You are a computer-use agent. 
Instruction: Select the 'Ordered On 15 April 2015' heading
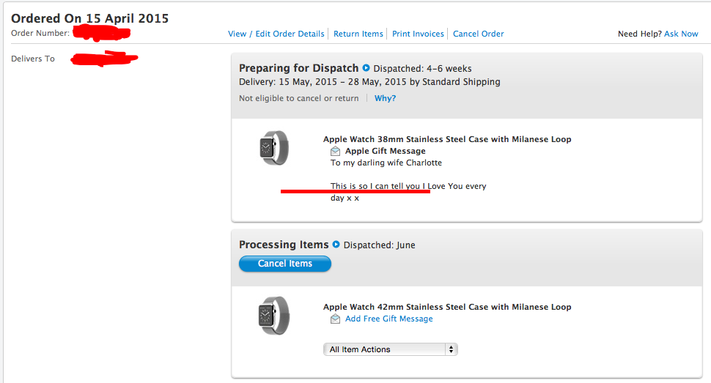[89, 18]
